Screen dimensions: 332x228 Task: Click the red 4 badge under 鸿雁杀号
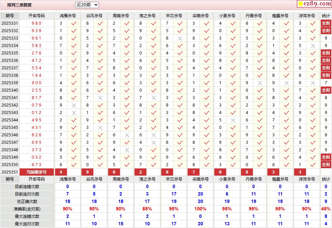(61, 172)
